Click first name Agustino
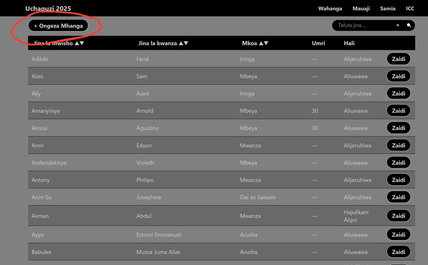 (x=148, y=128)
